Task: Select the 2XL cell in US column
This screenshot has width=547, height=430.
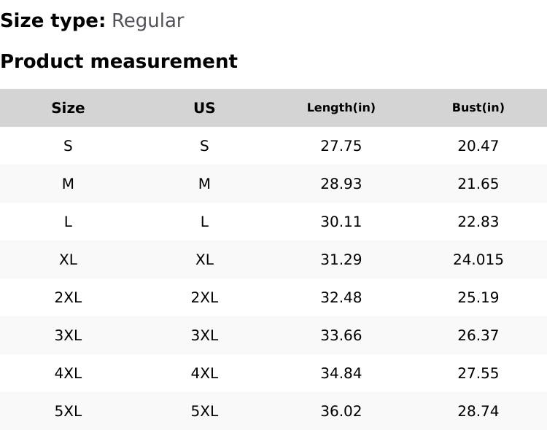Action: (204, 297)
